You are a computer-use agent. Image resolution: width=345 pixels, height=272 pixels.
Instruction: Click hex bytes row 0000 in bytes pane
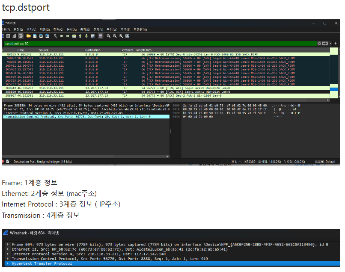pos(225,106)
